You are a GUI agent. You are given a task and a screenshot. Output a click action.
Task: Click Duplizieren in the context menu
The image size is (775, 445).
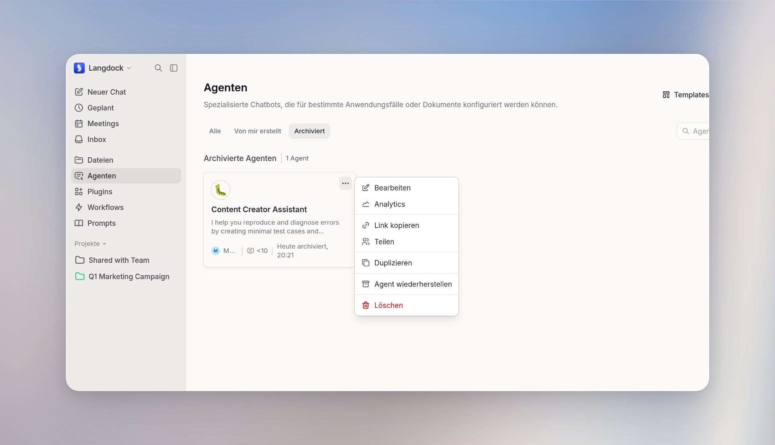point(406,263)
